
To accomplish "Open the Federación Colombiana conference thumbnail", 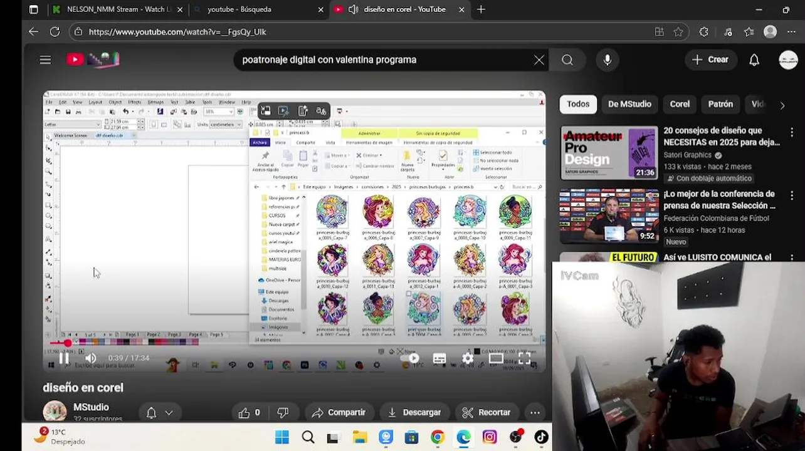I will click(x=609, y=216).
